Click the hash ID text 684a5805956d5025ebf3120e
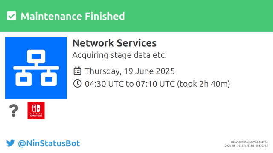273x153 pixels. point(249,142)
